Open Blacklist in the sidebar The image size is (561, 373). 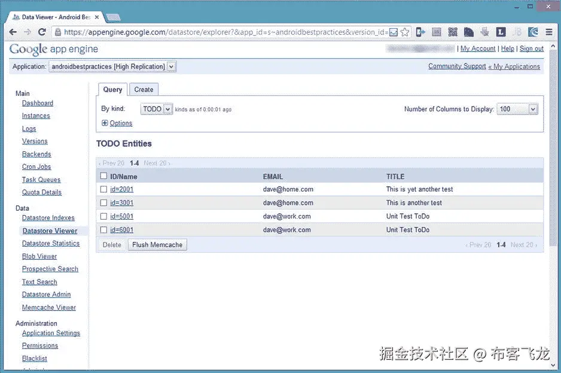pos(34,358)
